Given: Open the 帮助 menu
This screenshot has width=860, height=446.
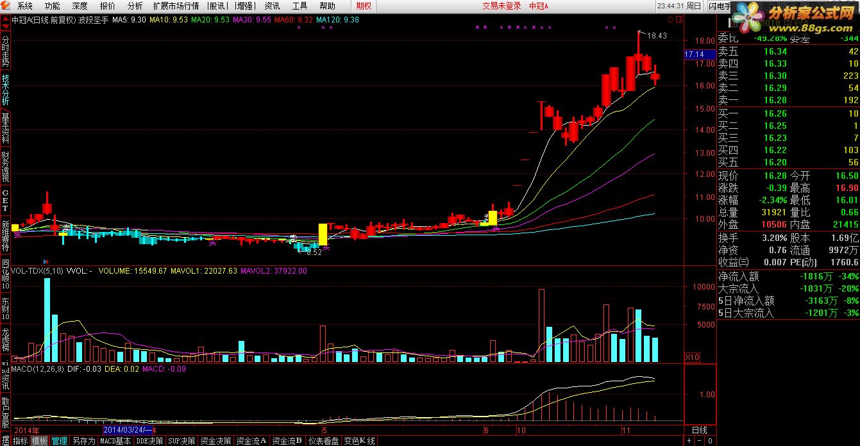Looking at the screenshot, I should pos(327,6).
